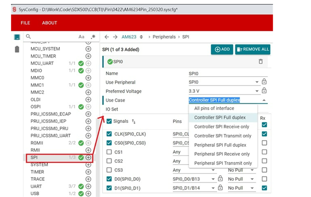Open the AM623 device switcher arrows
Screen dimensions: 311x197
[x=141, y=37]
